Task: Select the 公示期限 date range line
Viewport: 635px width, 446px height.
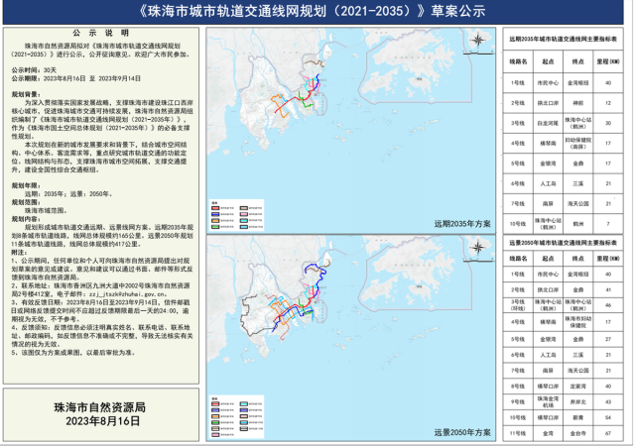Action: coord(75,78)
